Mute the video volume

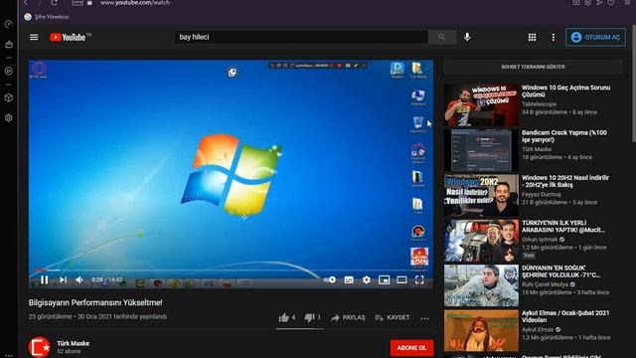[x=79, y=279]
